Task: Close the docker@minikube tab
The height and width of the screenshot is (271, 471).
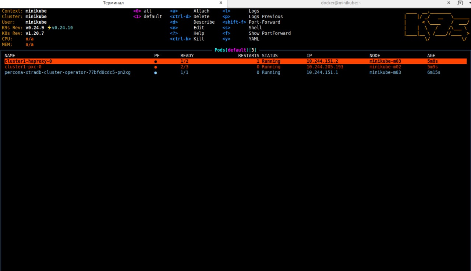Action: click(x=449, y=3)
